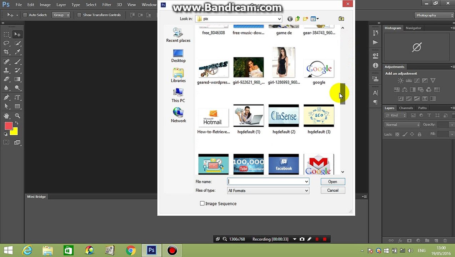This screenshot has height=257, width=455.
Task: Enable the Image Sequence checkbox
Action: click(x=202, y=203)
